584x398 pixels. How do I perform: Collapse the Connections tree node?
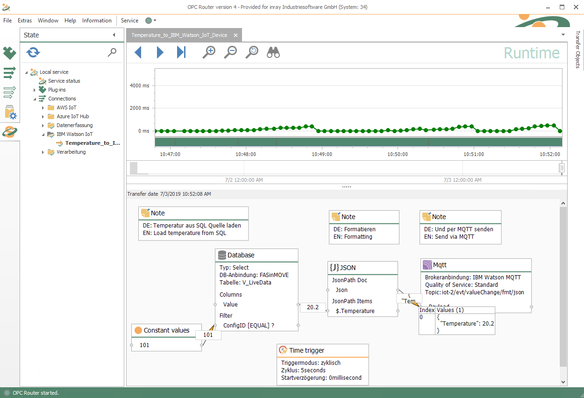point(35,99)
